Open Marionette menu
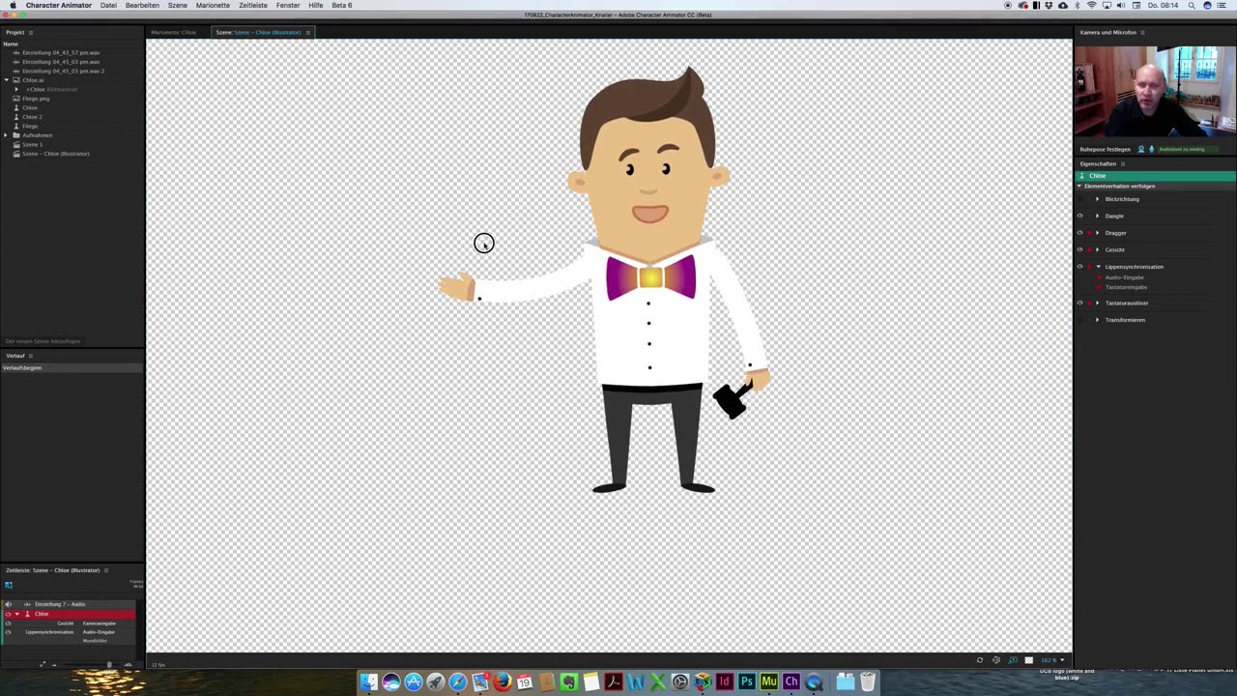Screen dimensions: 1237x696 click(x=213, y=5)
